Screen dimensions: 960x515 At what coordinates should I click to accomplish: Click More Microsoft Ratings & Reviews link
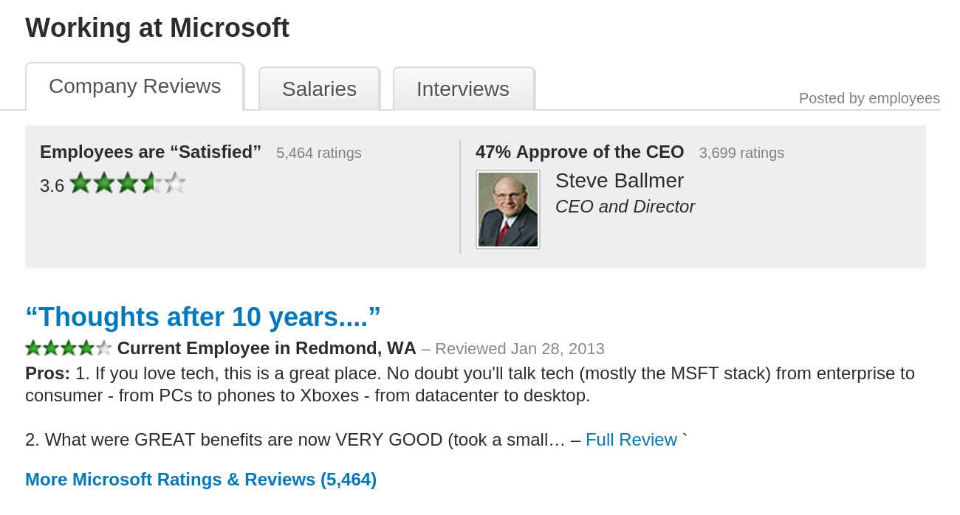click(200, 479)
